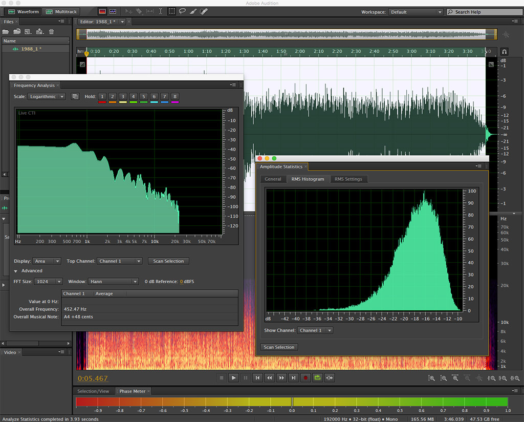Open the Window Hann dropdown

pyautogui.click(x=113, y=282)
